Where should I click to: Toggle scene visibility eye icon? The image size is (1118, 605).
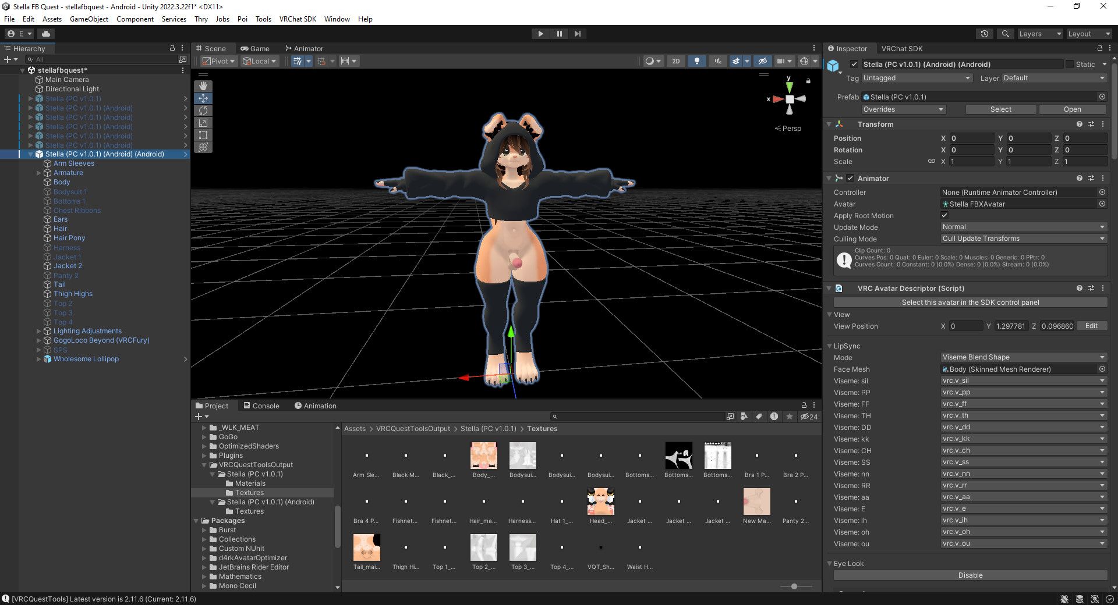pyautogui.click(x=762, y=61)
